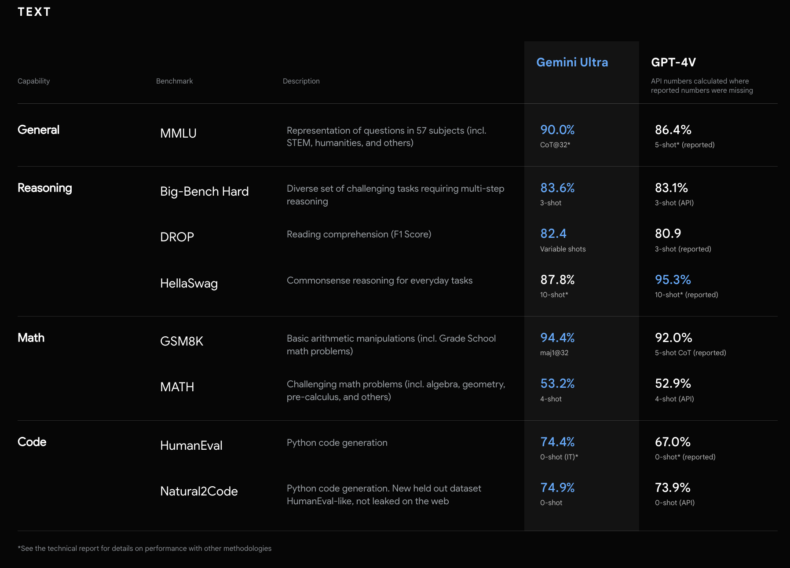Select Gemini Ultra's 74.4% HumanEval score
The image size is (790, 568).
pyautogui.click(x=557, y=442)
